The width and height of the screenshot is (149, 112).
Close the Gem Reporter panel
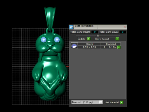[125, 27]
